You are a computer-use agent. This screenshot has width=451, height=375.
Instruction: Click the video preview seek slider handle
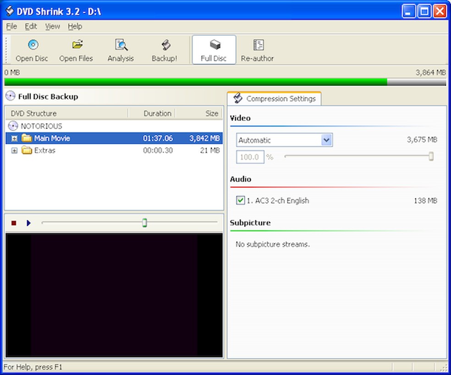tap(144, 223)
